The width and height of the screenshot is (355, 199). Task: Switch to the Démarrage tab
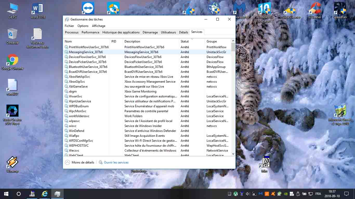click(x=150, y=32)
